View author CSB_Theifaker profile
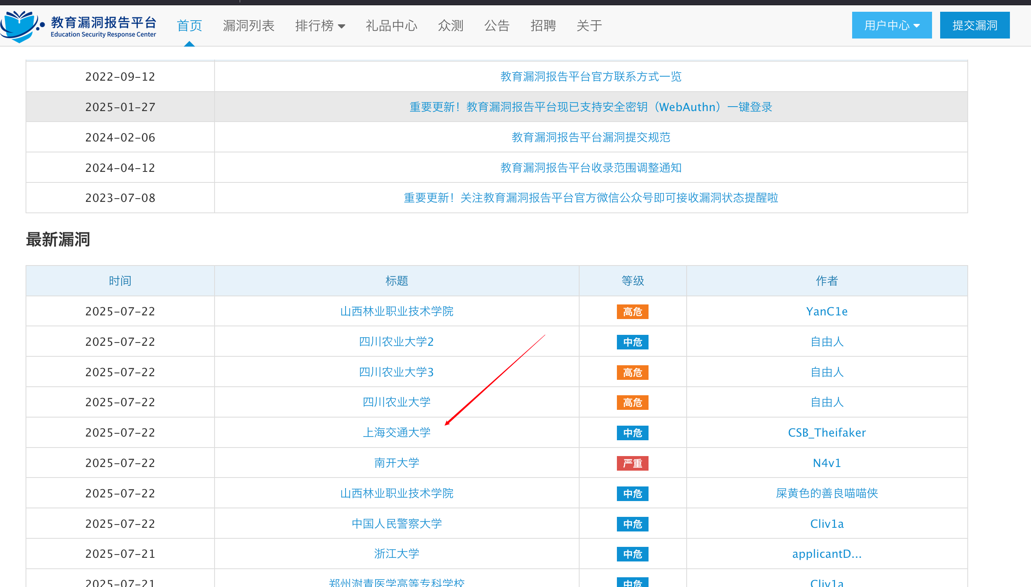Image resolution: width=1031 pixels, height=587 pixels. point(827,433)
